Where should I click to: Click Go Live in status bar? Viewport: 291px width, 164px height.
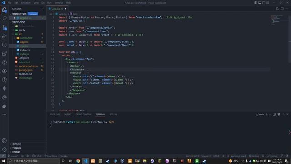click(254, 156)
